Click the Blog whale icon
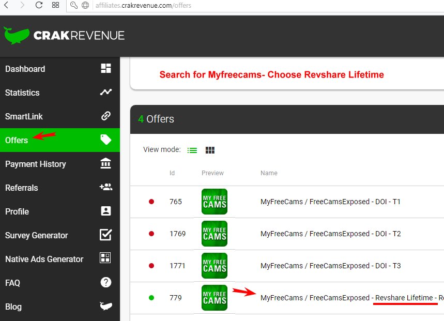 coord(106,305)
